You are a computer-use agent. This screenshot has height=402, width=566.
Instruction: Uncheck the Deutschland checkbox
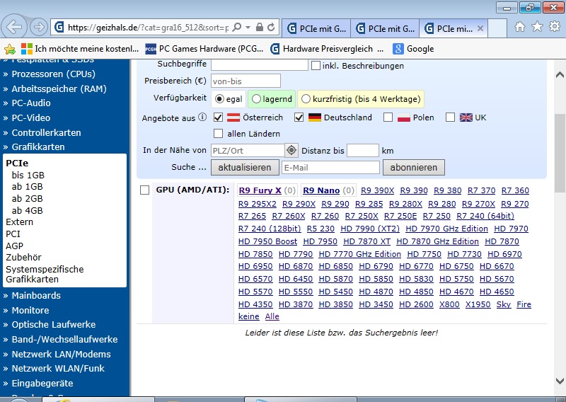tap(299, 117)
